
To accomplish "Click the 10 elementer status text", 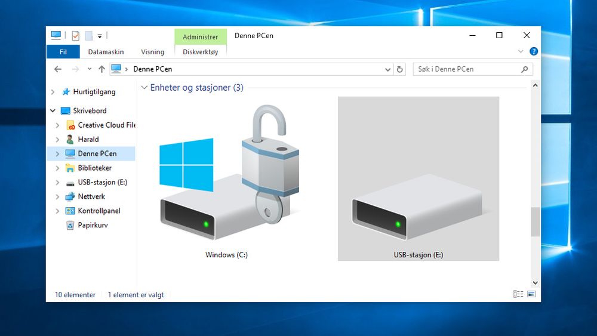I will [x=75, y=295].
